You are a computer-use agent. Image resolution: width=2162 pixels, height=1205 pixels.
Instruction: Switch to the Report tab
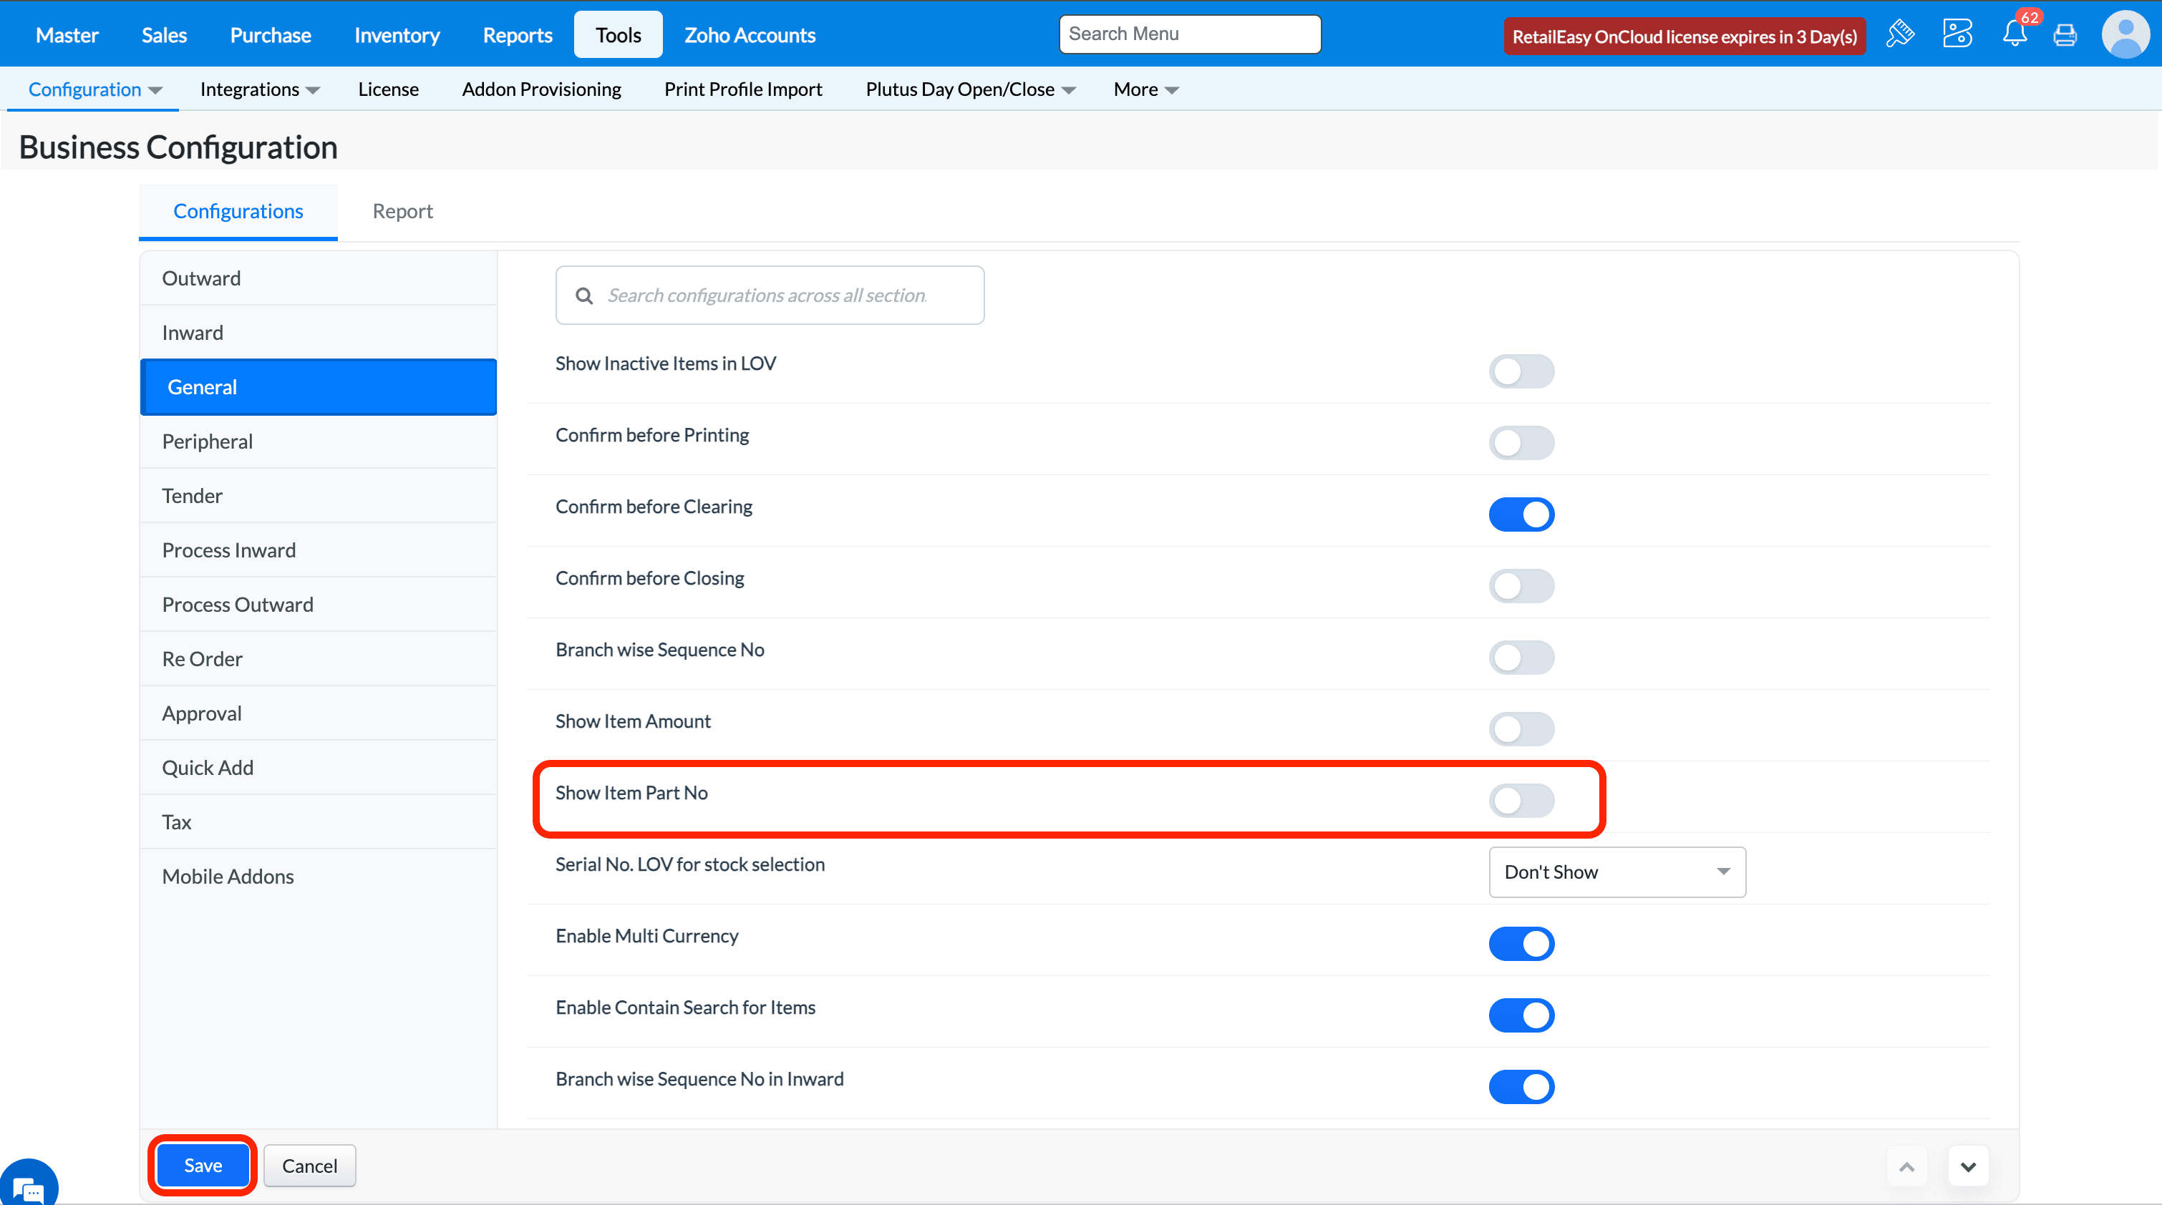pyautogui.click(x=402, y=210)
